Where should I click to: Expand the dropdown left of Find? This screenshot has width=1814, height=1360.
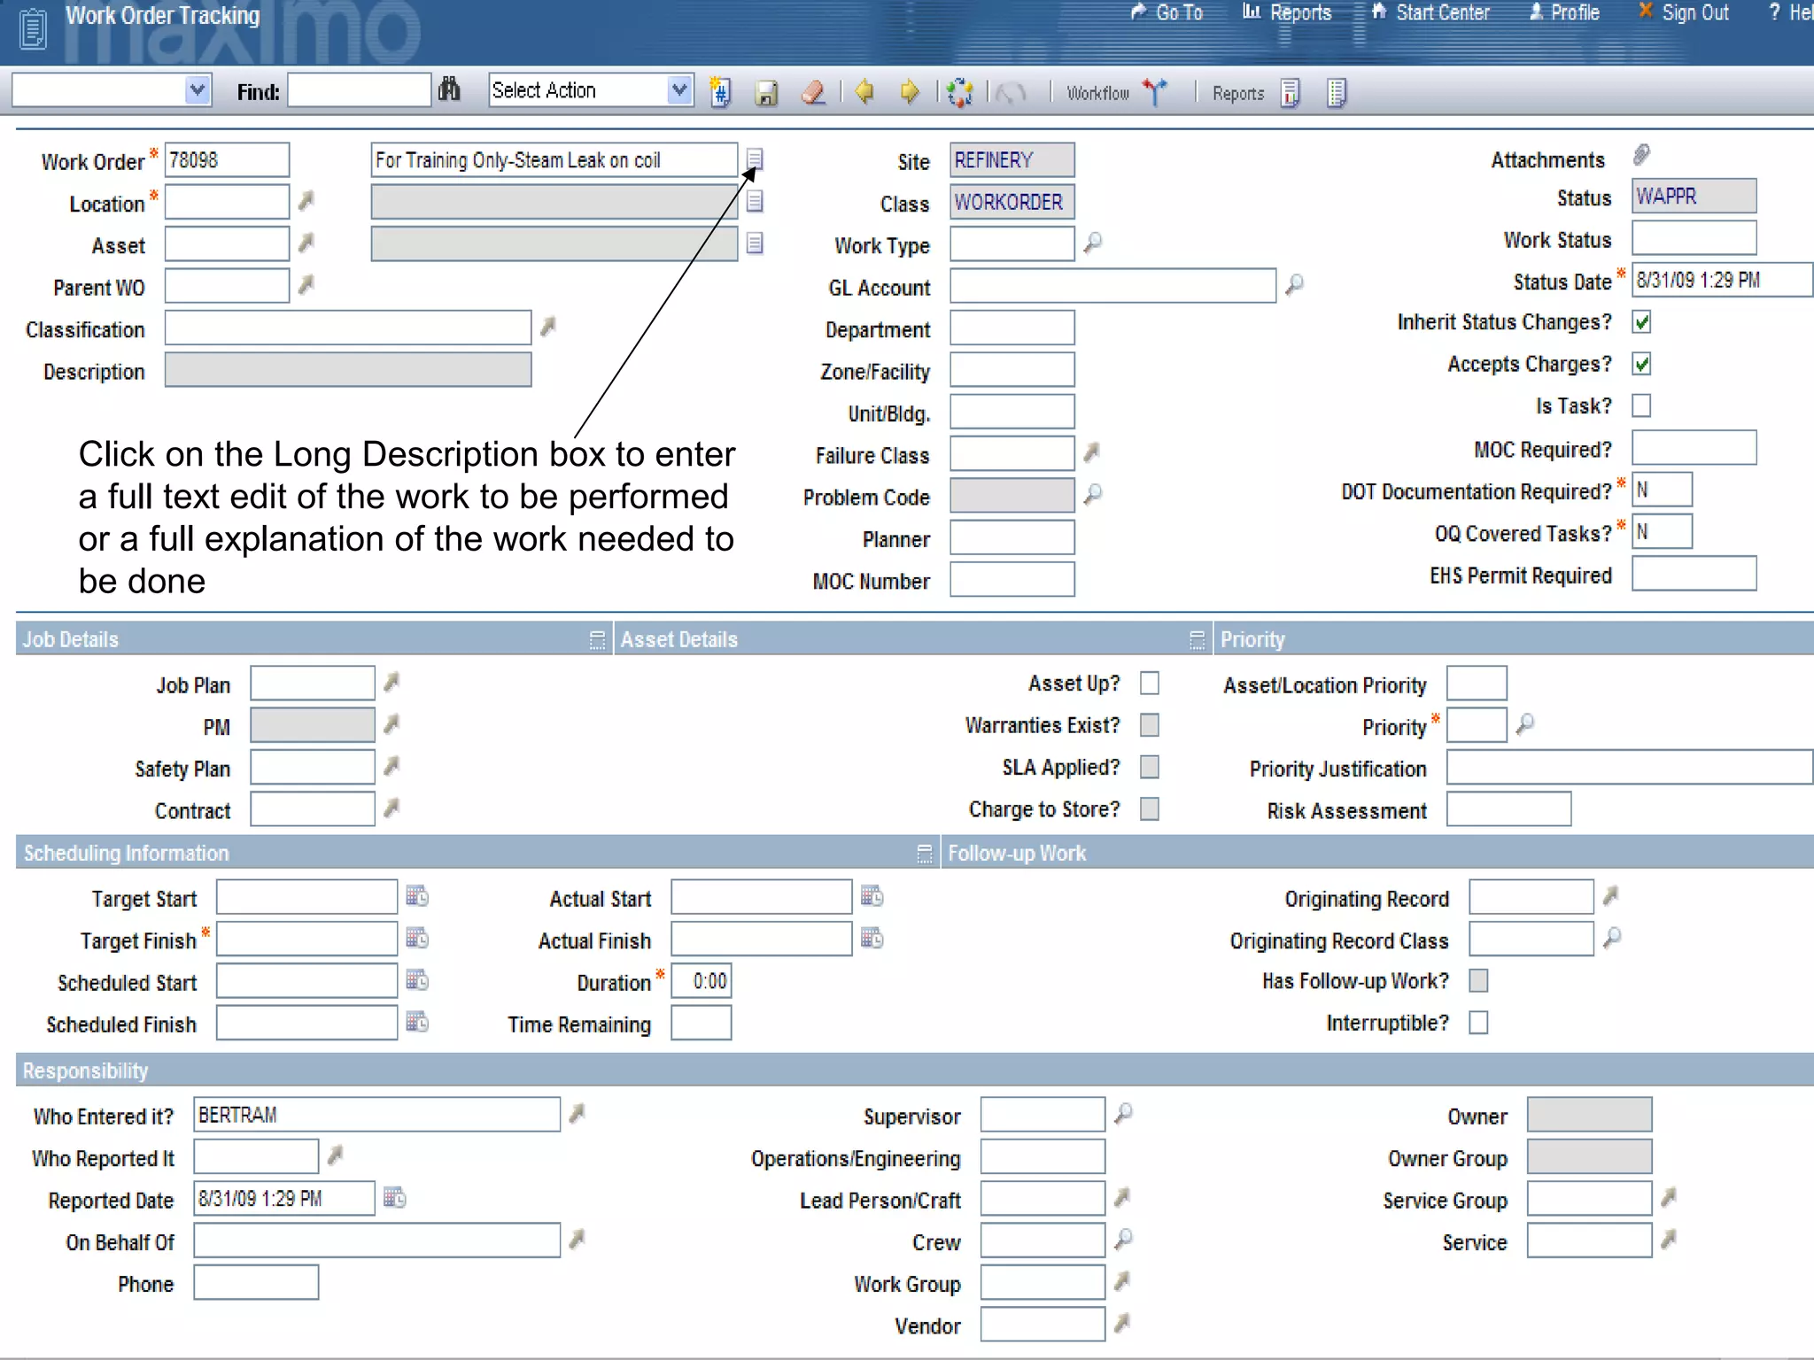click(198, 90)
